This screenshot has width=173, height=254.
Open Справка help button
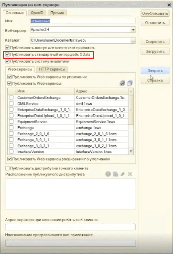point(155,80)
